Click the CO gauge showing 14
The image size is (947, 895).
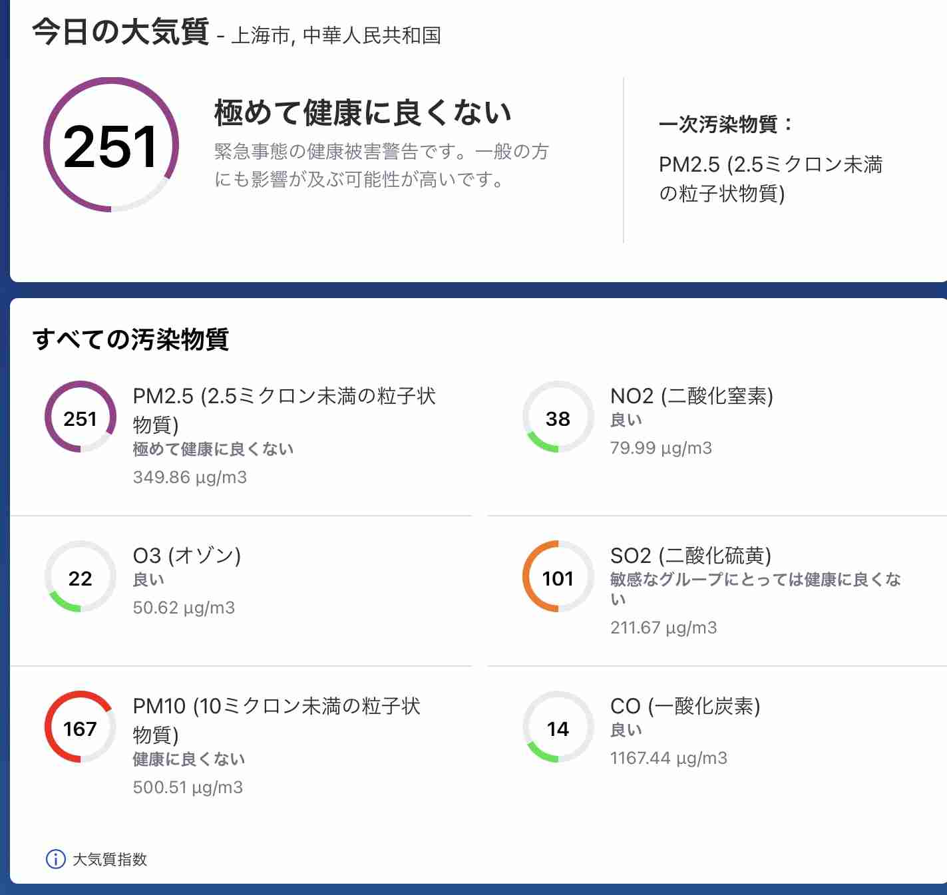click(x=558, y=727)
